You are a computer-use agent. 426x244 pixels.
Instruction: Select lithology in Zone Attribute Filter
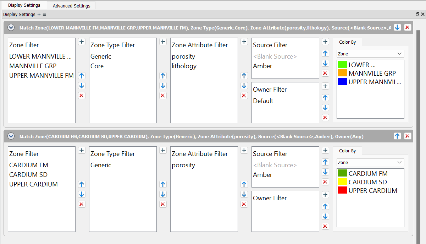(184, 66)
